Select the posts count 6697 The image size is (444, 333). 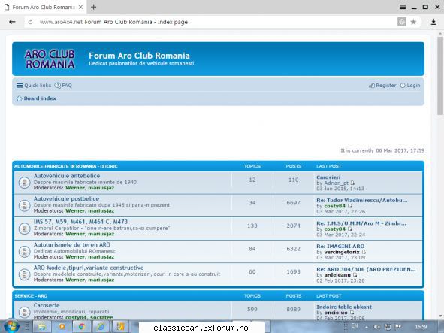[293, 203]
